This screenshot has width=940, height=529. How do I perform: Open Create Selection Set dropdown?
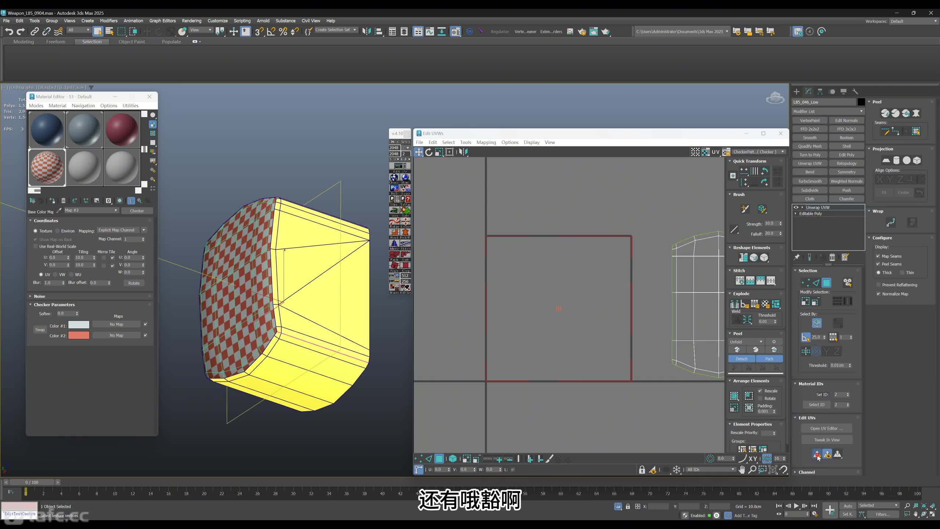click(x=336, y=30)
